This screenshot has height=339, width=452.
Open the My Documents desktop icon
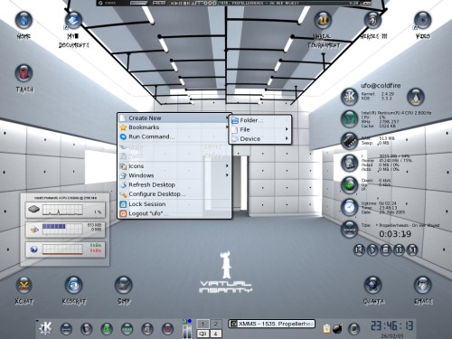coord(73,21)
